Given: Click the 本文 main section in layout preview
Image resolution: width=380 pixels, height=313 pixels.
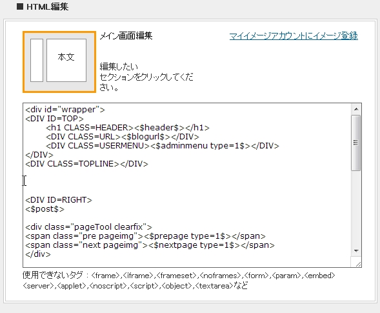Looking at the screenshot, I should [66, 60].
